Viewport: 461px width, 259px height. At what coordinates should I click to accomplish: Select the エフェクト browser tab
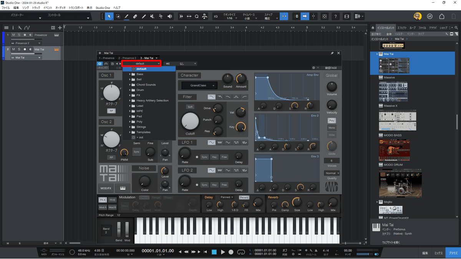pyautogui.click(x=402, y=28)
